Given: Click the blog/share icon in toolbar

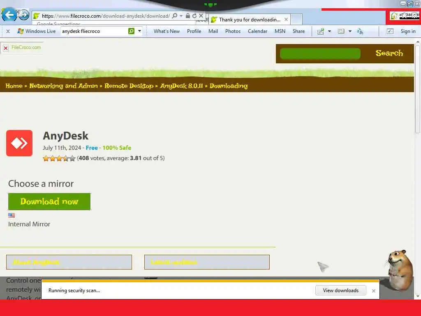Looking at the screenshot, I should click(321, 31).
